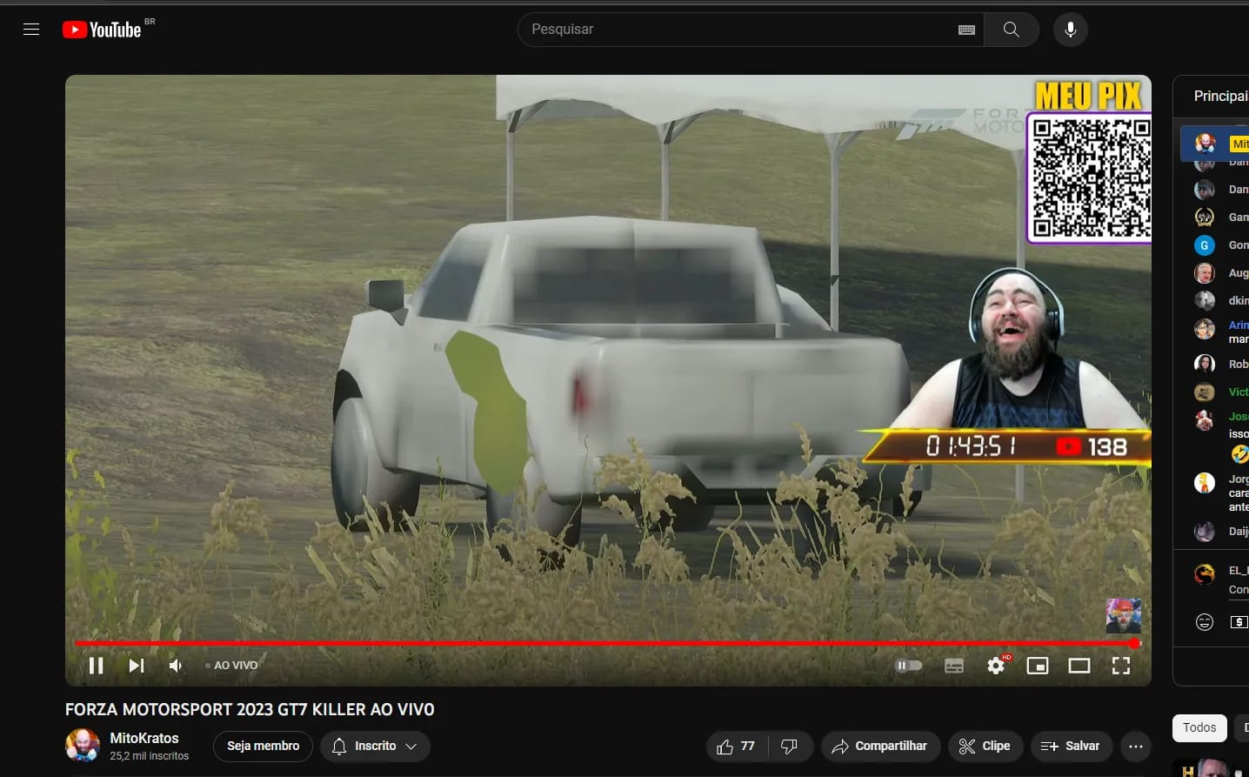This screenshot has width=1249, height=777.
Task: Click Salvar to save to playlist
Action: (x=1071, y=747)
